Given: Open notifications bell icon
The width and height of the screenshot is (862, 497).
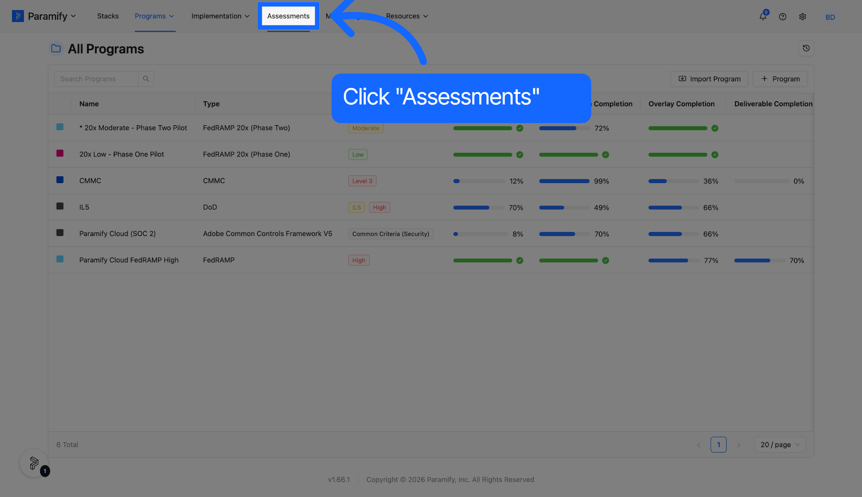Looking at the screenshot, I should (x=763, y=16).
